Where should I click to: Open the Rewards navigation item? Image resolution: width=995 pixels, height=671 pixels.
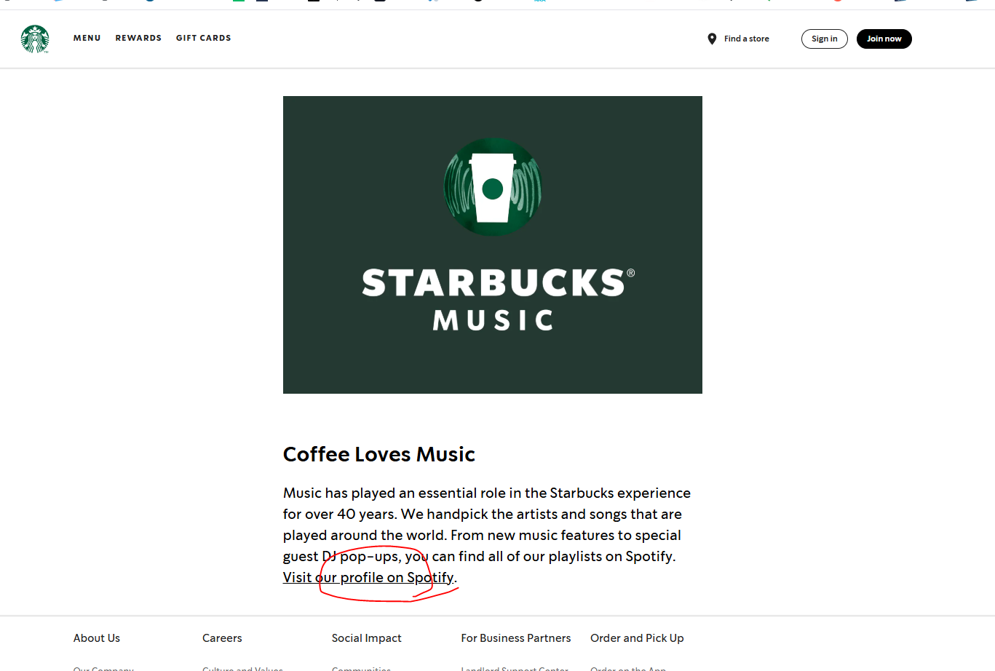[138, 38]
